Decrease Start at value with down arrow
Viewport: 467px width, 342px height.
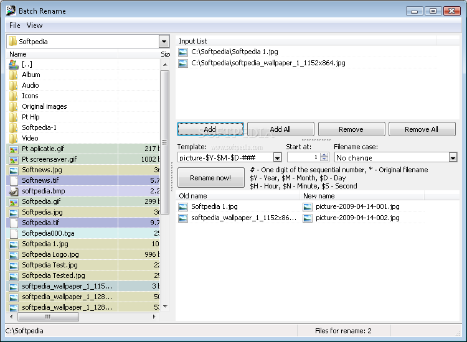tap(324, 159)
